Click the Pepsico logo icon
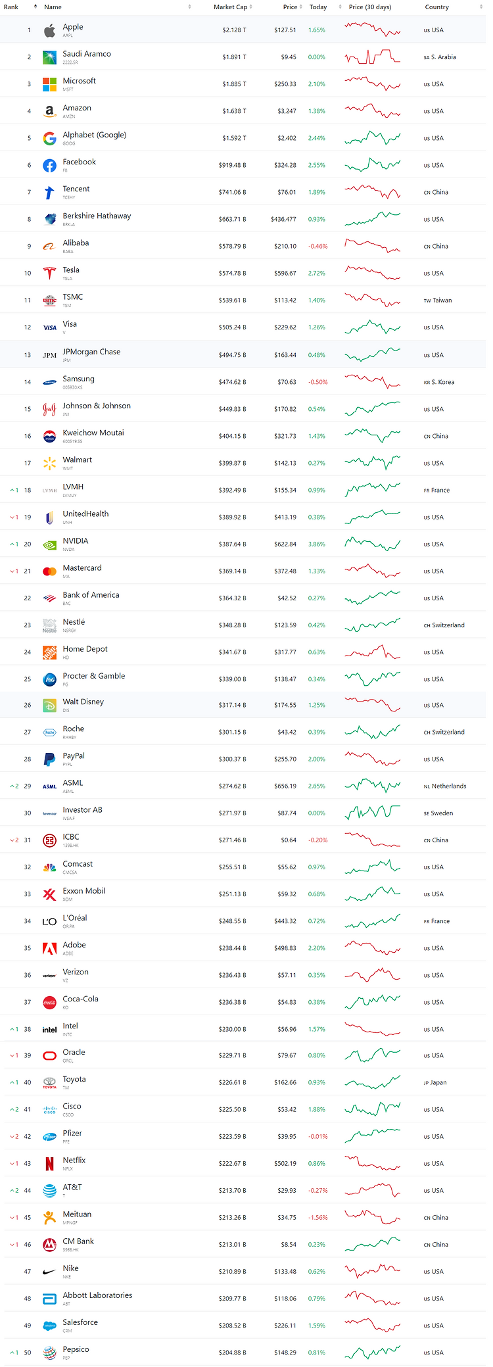Viewport: 493px width, 1367px height. pyautogui.click(x=49, y=1353)
